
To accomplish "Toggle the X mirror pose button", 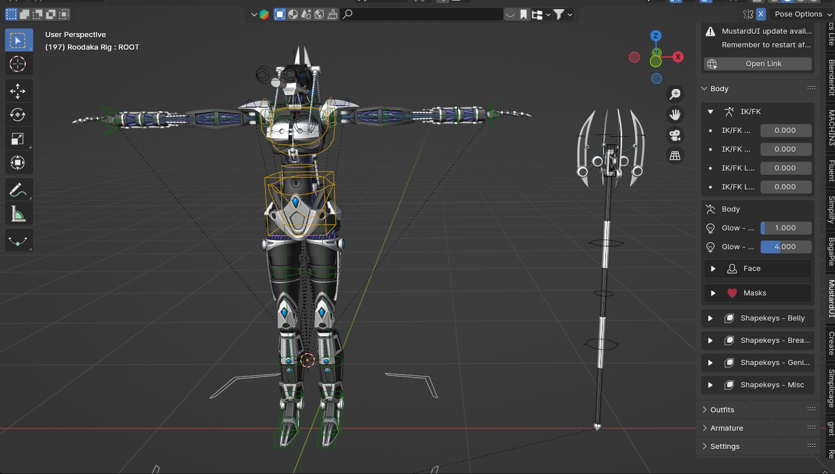I will coord(761,14).
